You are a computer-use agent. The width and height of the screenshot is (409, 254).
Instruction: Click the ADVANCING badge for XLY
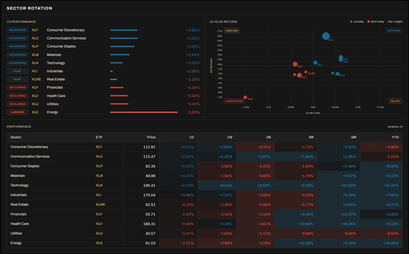(17, 30)
